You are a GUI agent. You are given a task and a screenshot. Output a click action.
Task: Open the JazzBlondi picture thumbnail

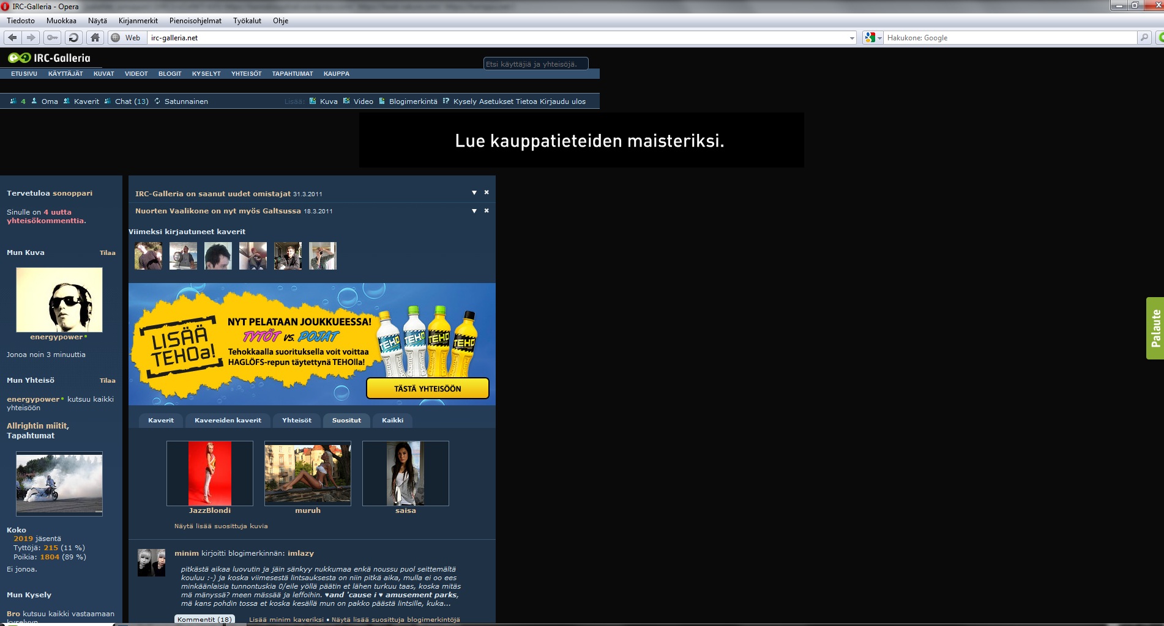point(210,473)
